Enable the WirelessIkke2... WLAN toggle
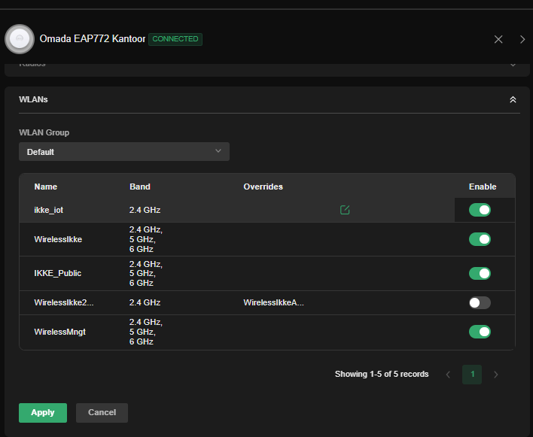This screenshot has width=533, height=437. tap(480, 302)
